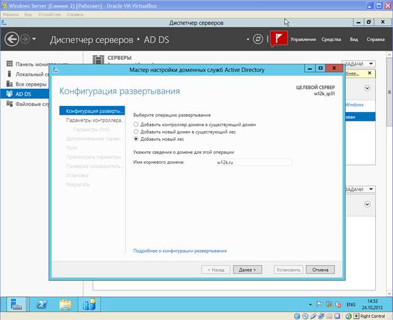This screenshot has height=320, width=393.
Task: Click the muted volume tray icon
Action: pyautogui.click(x=338, y=304)
